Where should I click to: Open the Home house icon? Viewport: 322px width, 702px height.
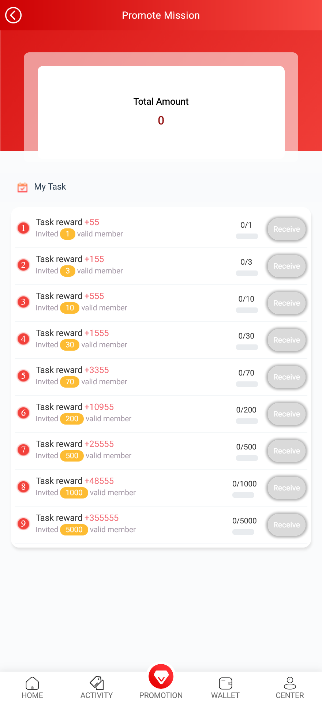click(x=32, y=683)
